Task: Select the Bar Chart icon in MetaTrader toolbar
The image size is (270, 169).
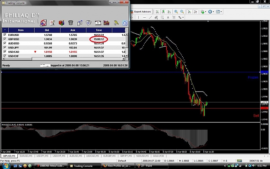Action: coord(157,12)
